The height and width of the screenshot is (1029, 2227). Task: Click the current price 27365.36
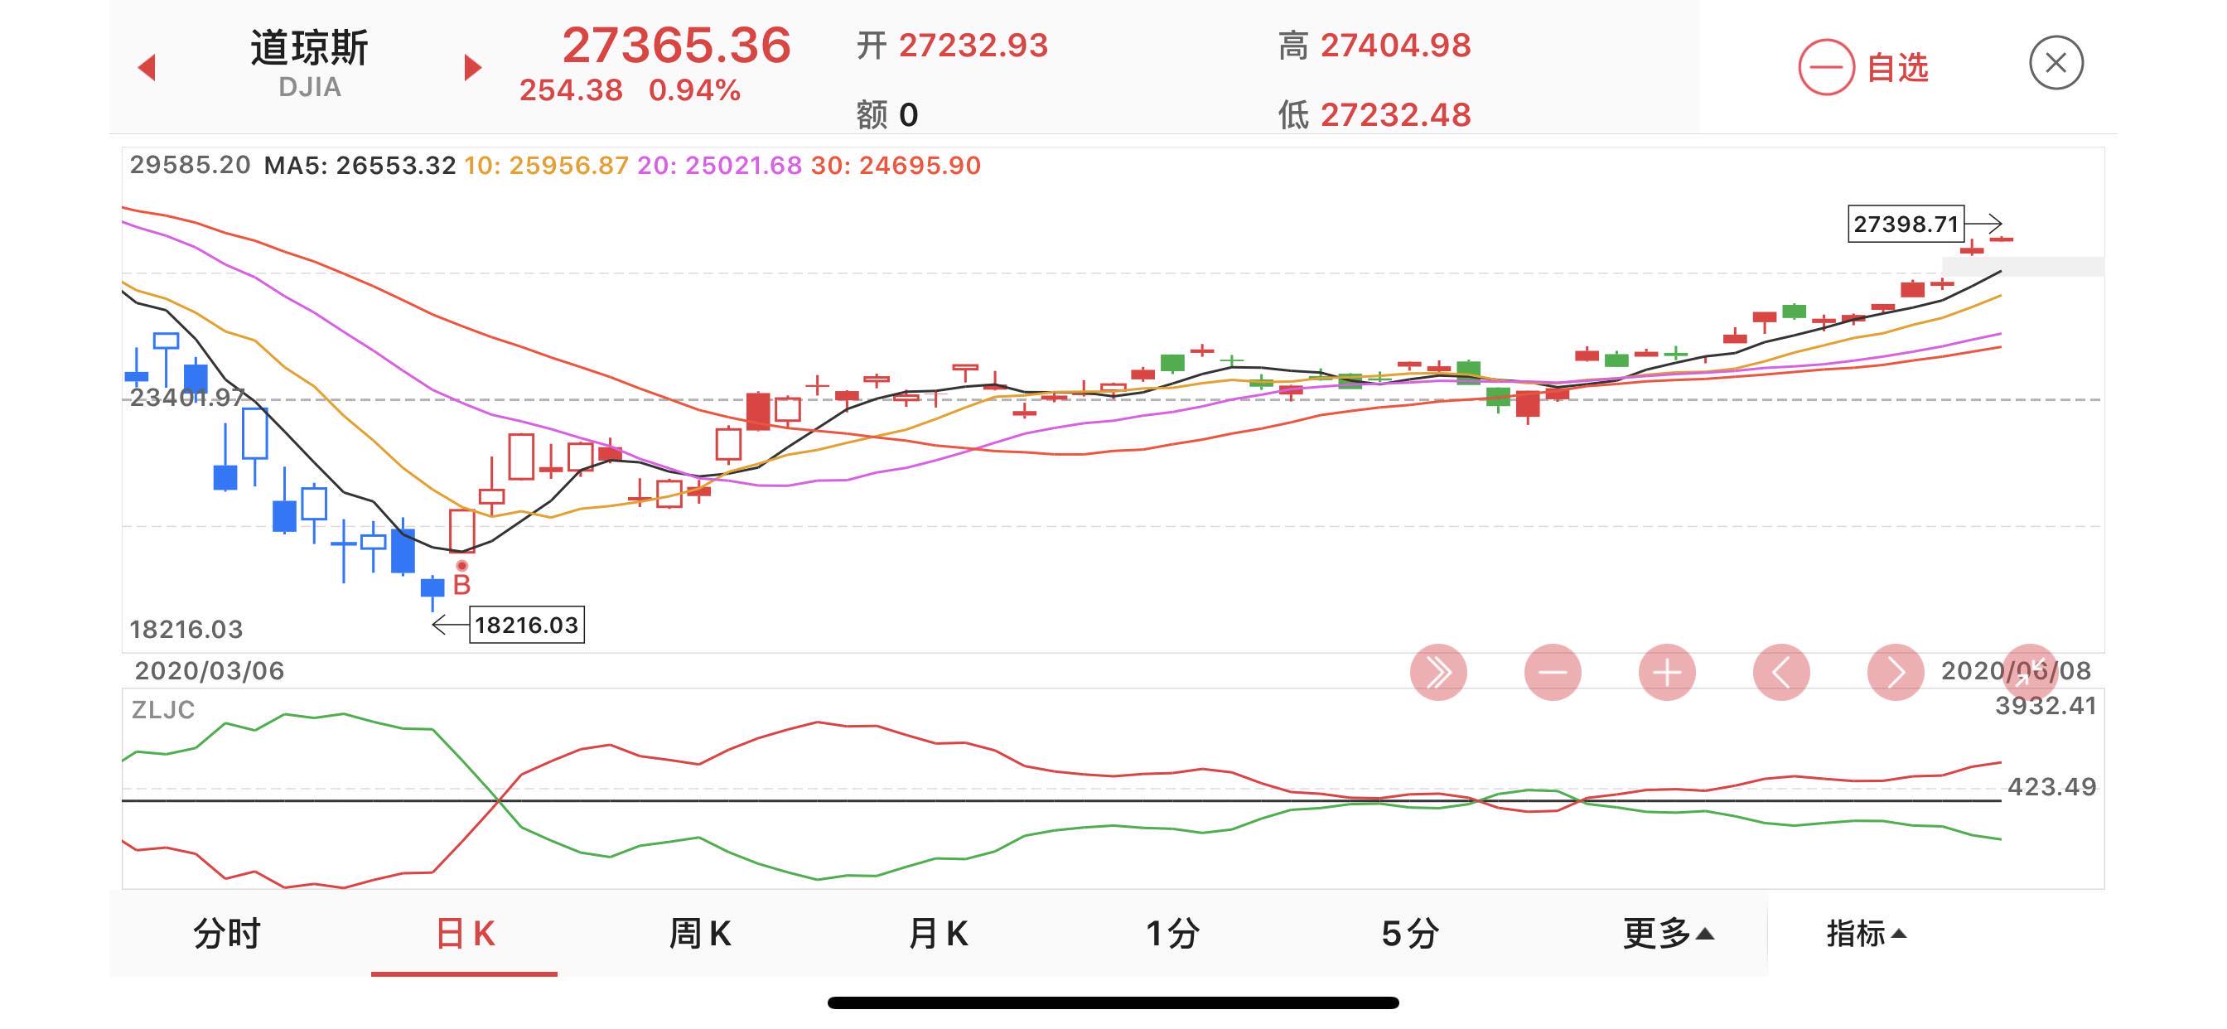click(x=676, y=45)
